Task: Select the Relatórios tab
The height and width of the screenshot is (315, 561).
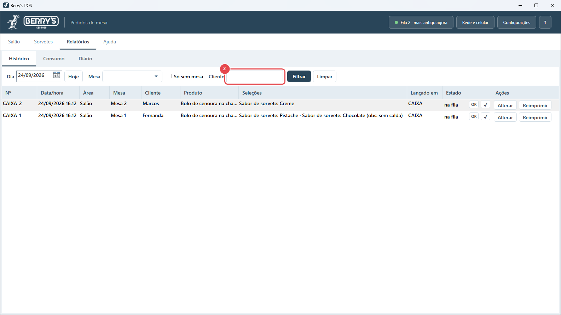Action: [x=78, y=42]
